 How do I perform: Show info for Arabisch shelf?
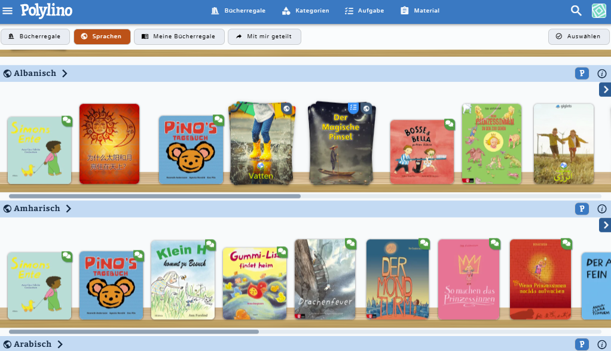(x=601, y=345)
